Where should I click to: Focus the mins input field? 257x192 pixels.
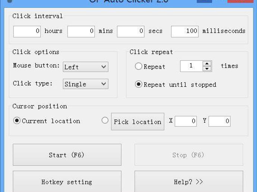(81, 32)
